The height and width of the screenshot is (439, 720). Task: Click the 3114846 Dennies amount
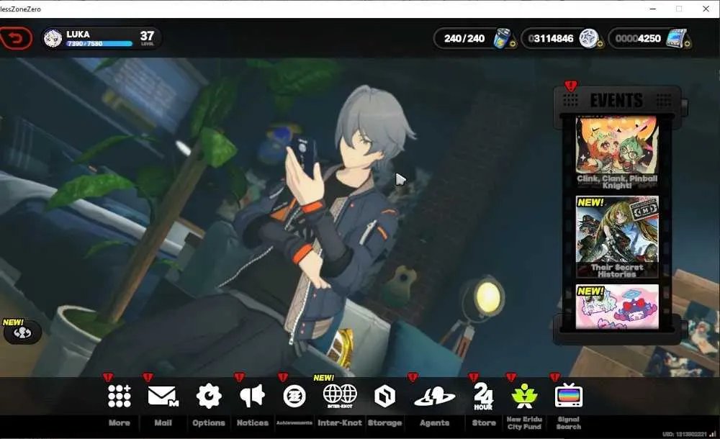[x=551, y=39]
